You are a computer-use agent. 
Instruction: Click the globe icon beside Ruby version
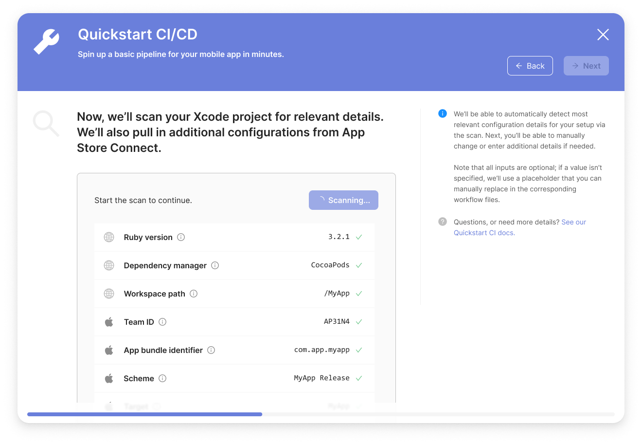[x=109, y=237]
